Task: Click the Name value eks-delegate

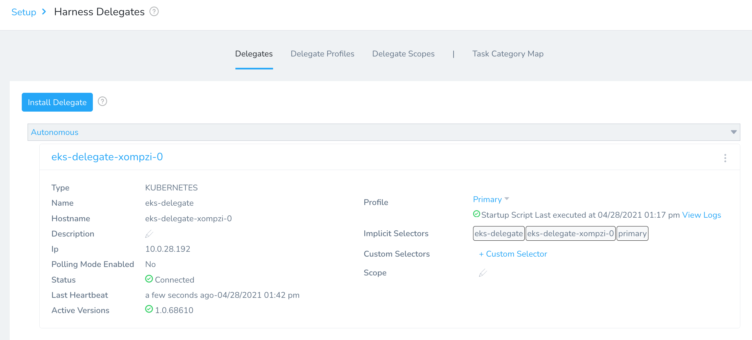Action: [169, 203]
